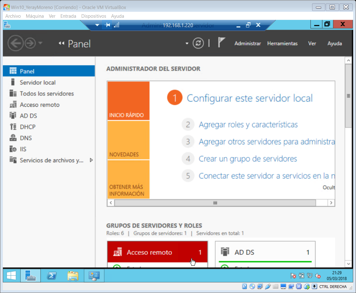The image size is (356, 293).
Task: Open the dropdown arrow left of refresh
Action: click(187, 43)
